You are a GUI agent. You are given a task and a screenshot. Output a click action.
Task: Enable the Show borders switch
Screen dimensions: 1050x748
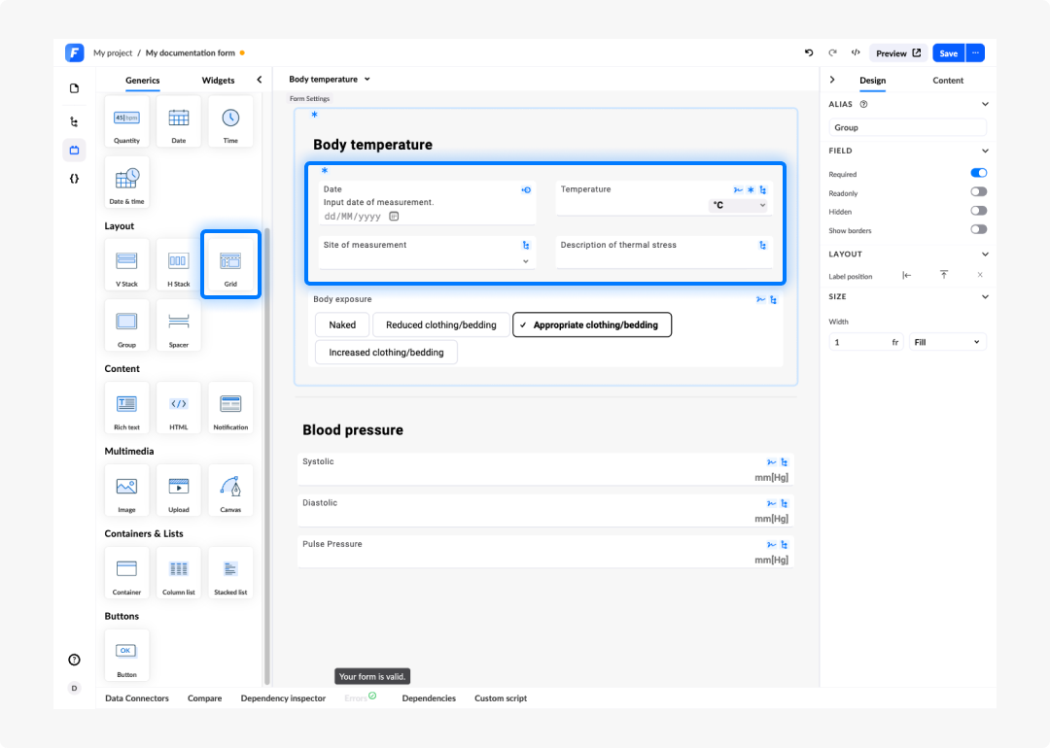tap(978, 229)
